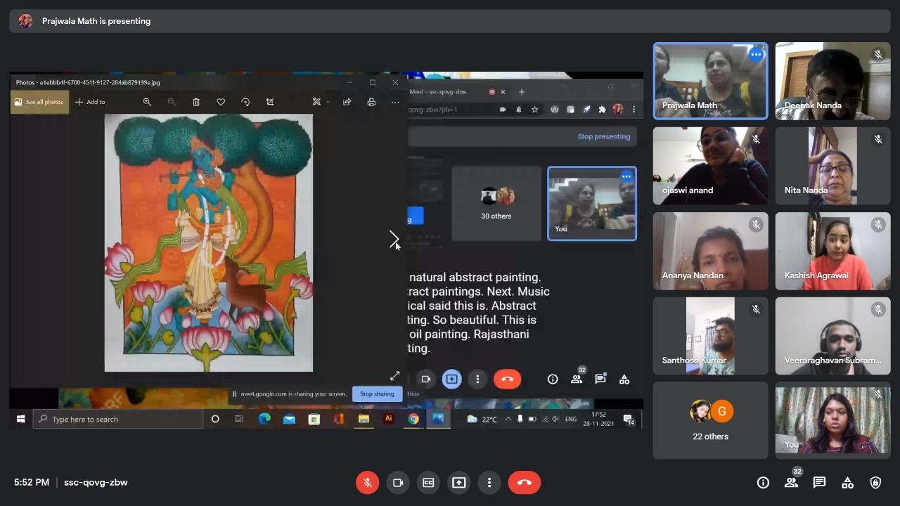Add photo to favorites with heart icon
Screen dimensions: 900x506
(x=221, y=102)
